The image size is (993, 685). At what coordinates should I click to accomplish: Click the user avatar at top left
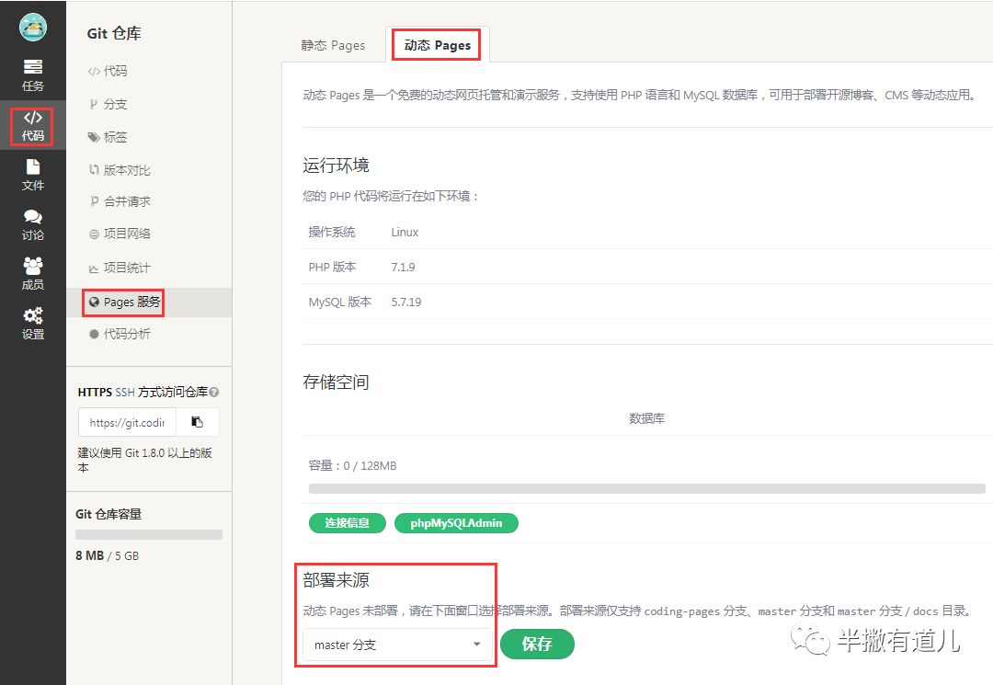tap(33, 28)
